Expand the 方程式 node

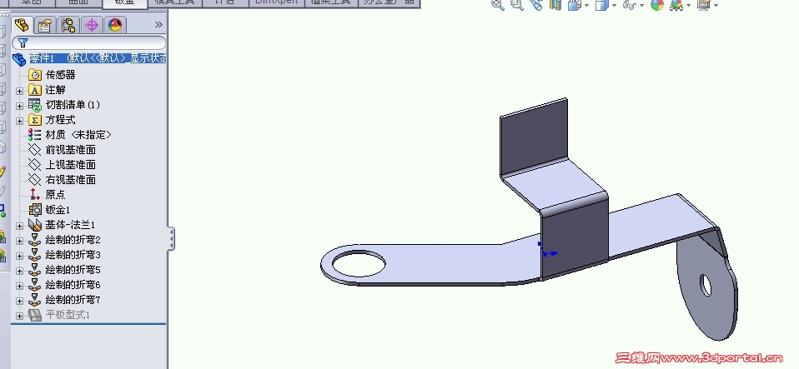click(x=19, y=121)
